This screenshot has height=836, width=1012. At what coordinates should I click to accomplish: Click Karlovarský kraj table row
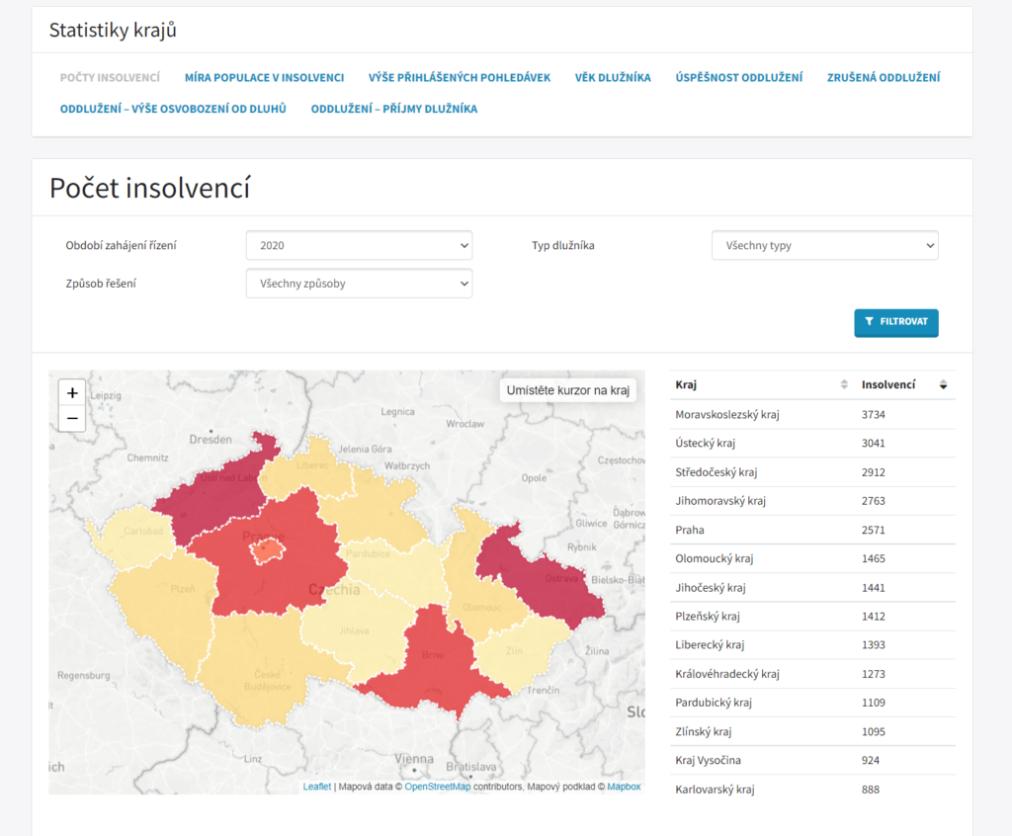[x=812, y=789]
